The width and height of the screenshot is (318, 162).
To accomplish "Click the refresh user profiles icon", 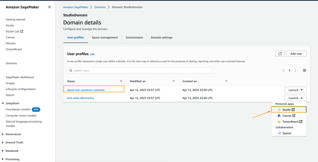I will [x=280, y=54].
